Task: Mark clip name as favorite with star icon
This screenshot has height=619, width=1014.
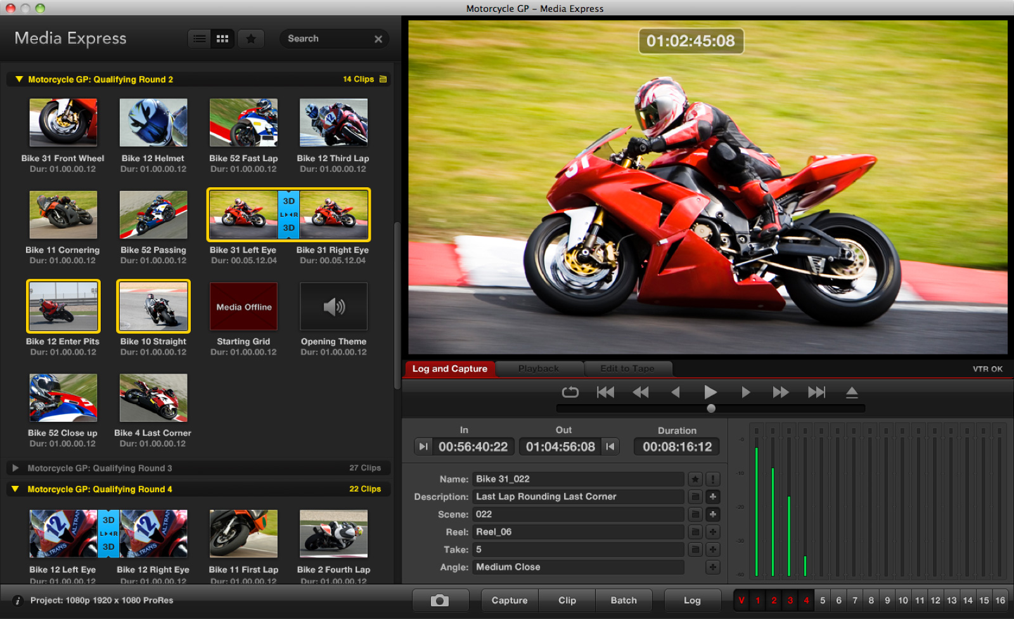Action: [x=695, y=479]
